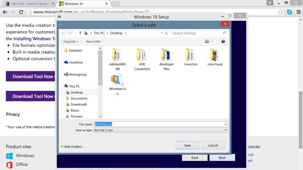Change the view layout icon
This screenshot has height=170, width=303.
207,41
